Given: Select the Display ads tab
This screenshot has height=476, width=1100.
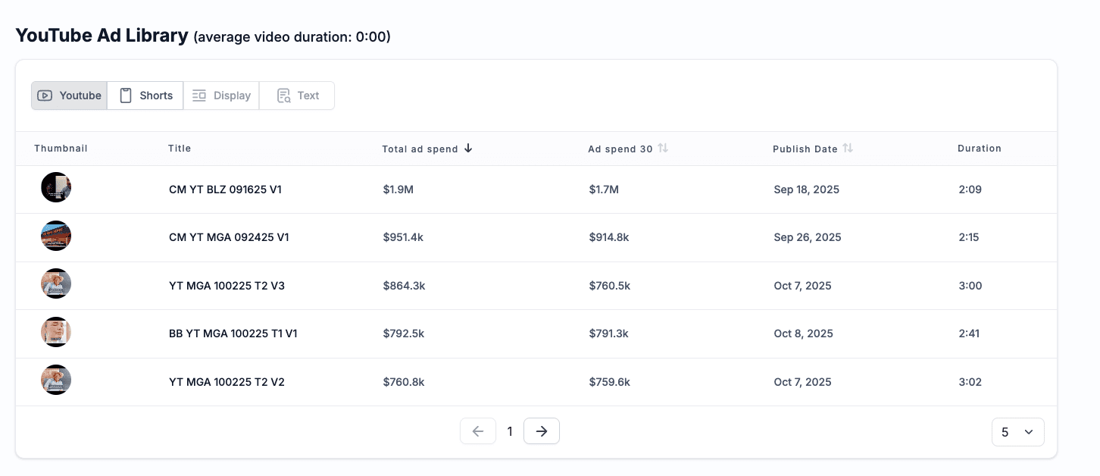Looking at the screenshot, I should 221,96.
